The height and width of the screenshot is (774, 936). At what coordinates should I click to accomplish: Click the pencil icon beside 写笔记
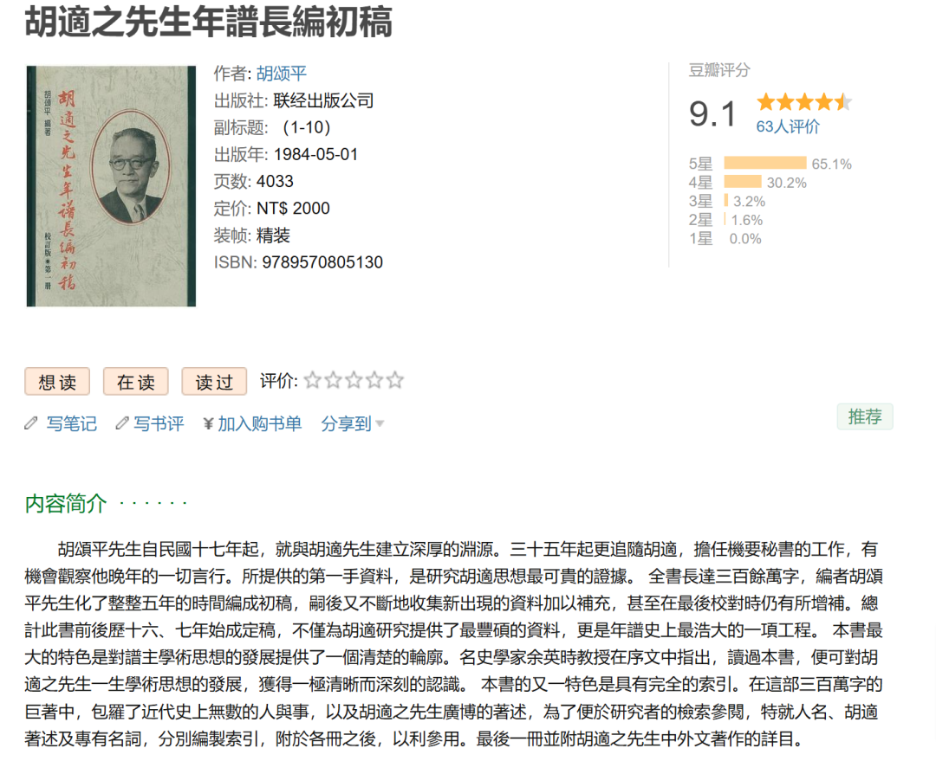tap(31, 423)
